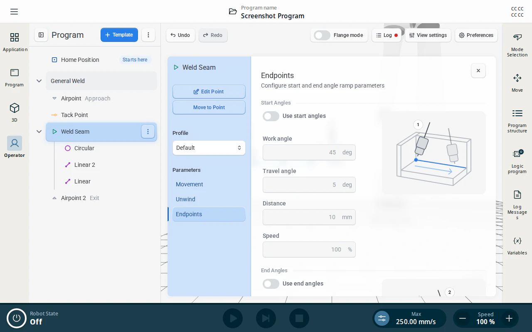Collapse the General Weld group chevron
This screenshot has height=332, width=532.
click(39, 81)
